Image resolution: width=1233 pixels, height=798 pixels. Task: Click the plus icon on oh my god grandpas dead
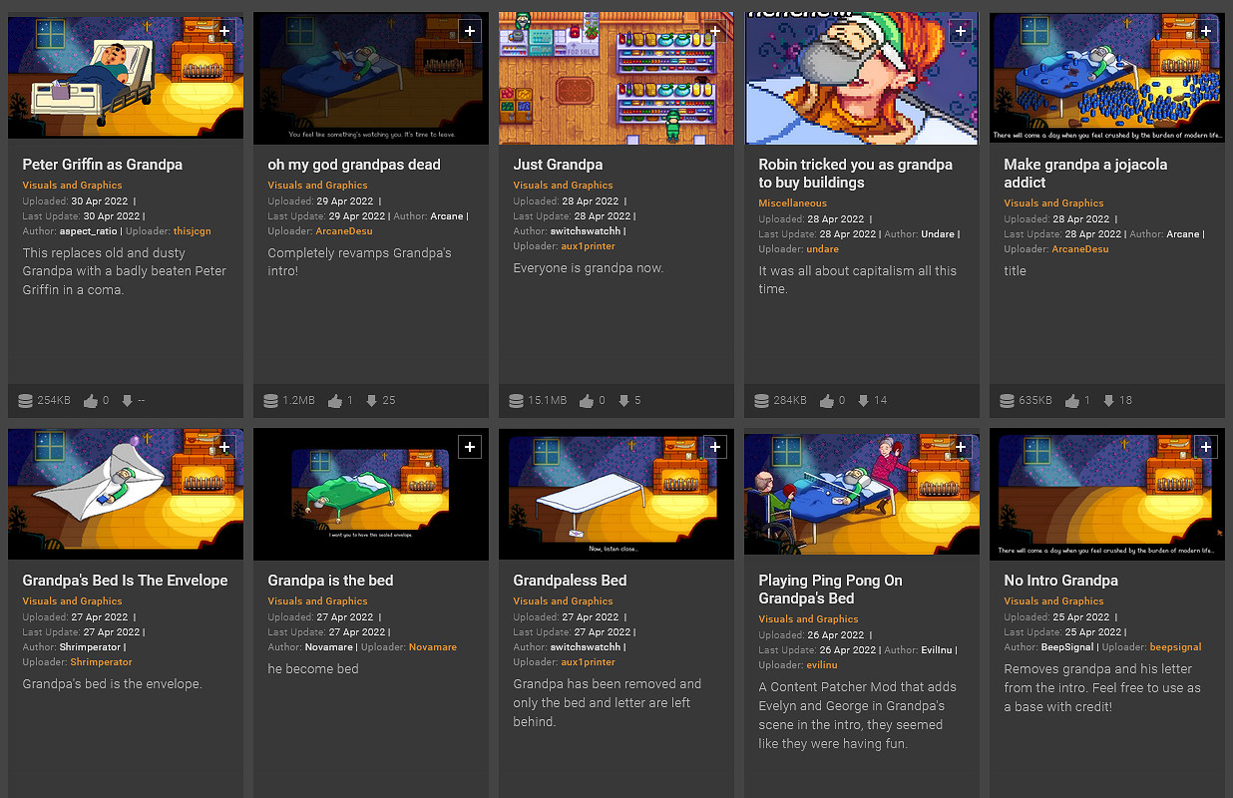(470, 31)
